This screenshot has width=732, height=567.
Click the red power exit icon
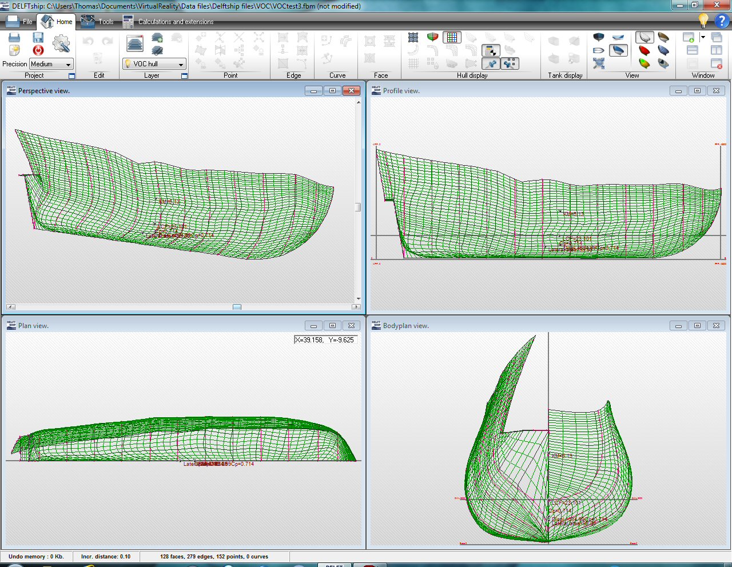38,50
